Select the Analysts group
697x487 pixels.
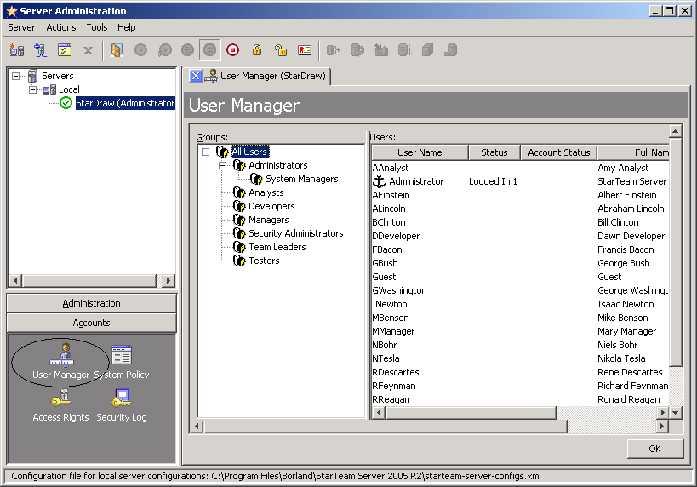point(266,192)
